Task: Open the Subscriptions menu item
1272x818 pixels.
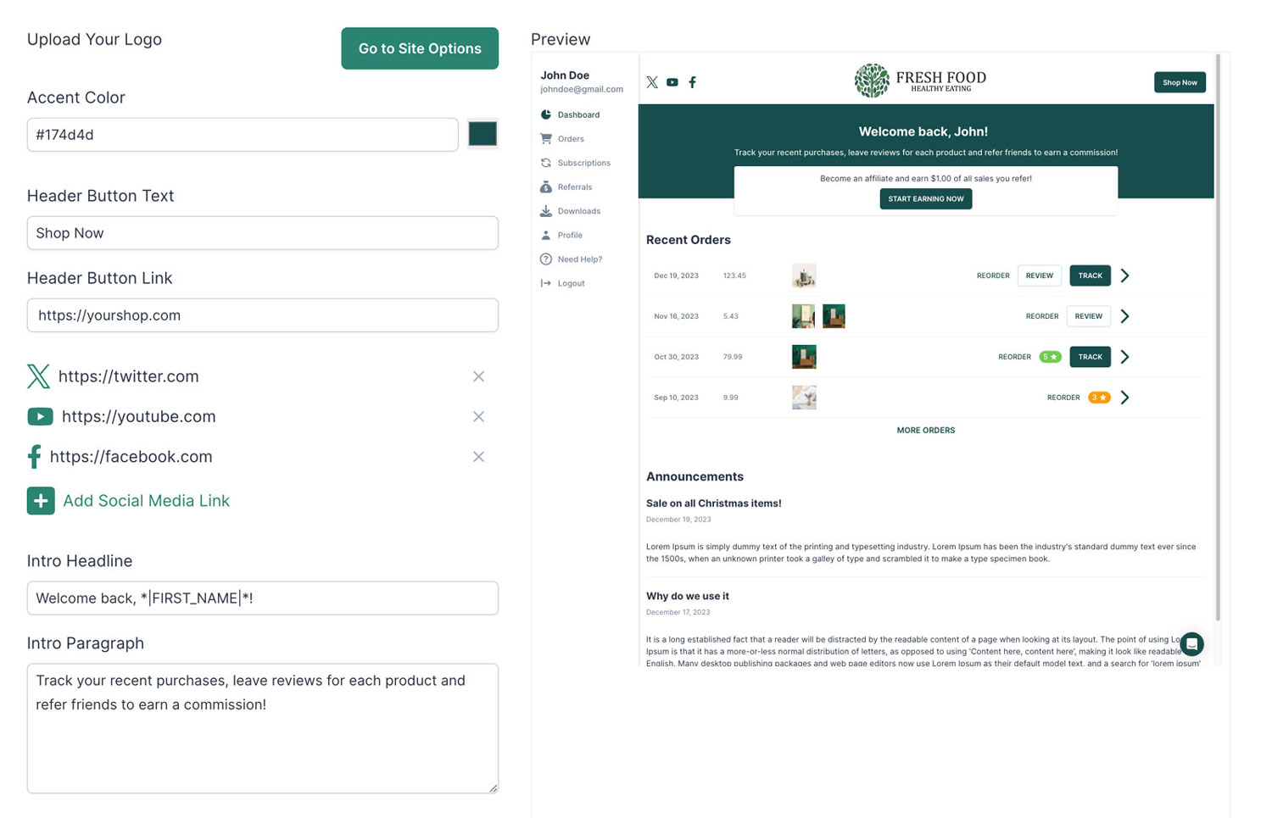Action: point(583,163)
